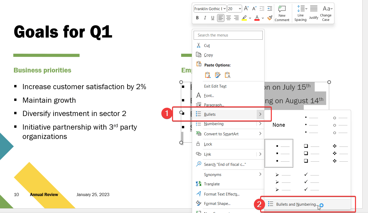Screen dimensions: 368x213
Task: Center align text with the Center icon
Action: [229, 18]
